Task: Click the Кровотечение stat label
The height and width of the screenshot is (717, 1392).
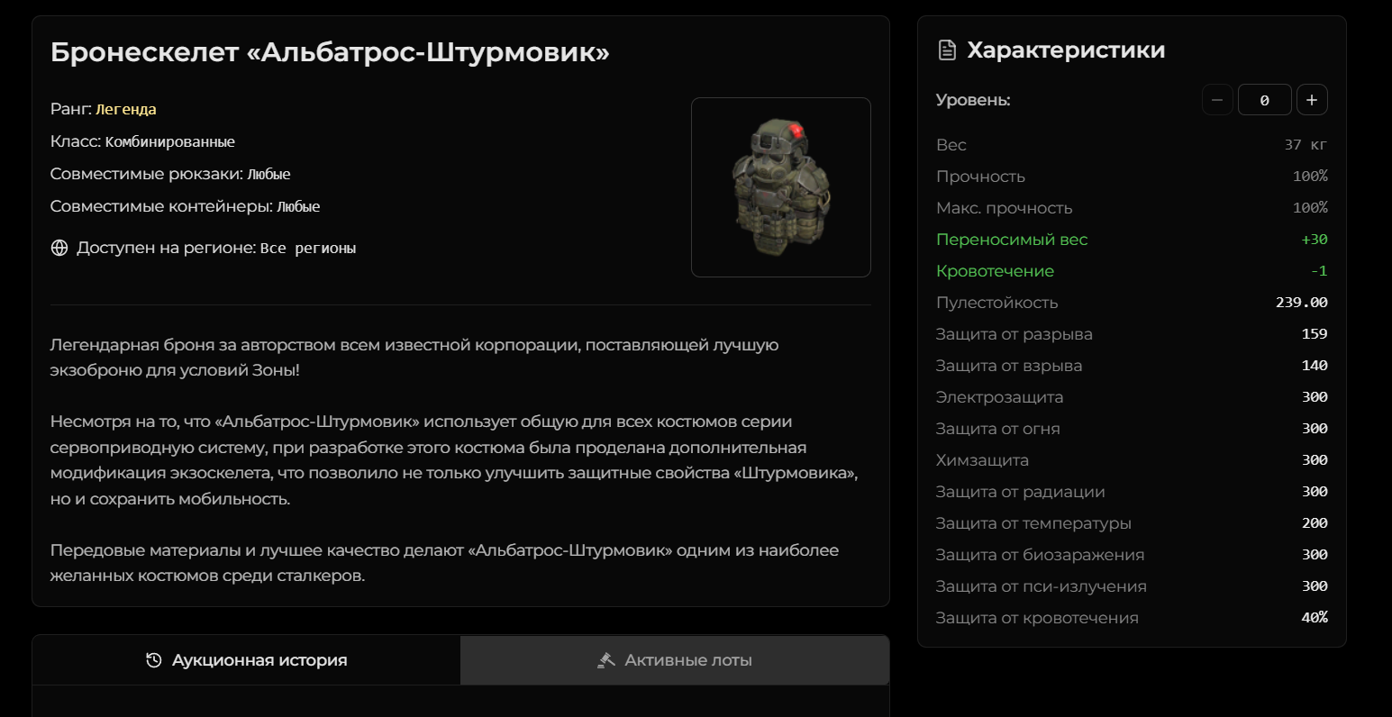Action: (995, 271)
